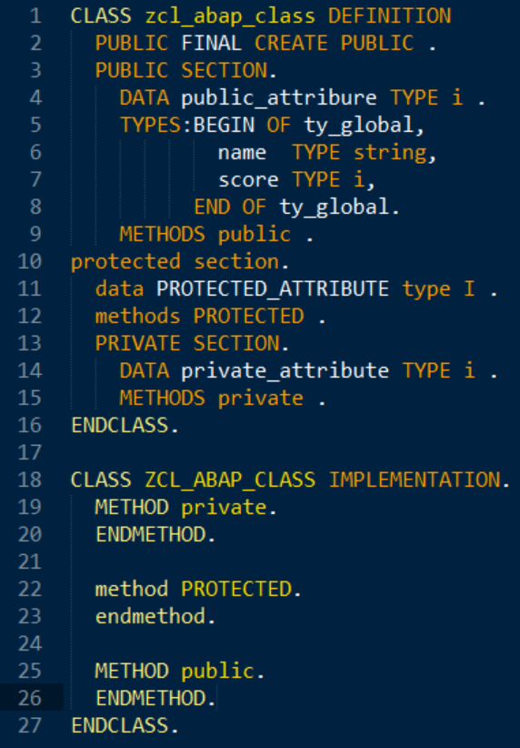
Task: Click the lowercase endmethod on line 23
Action: 151,617
